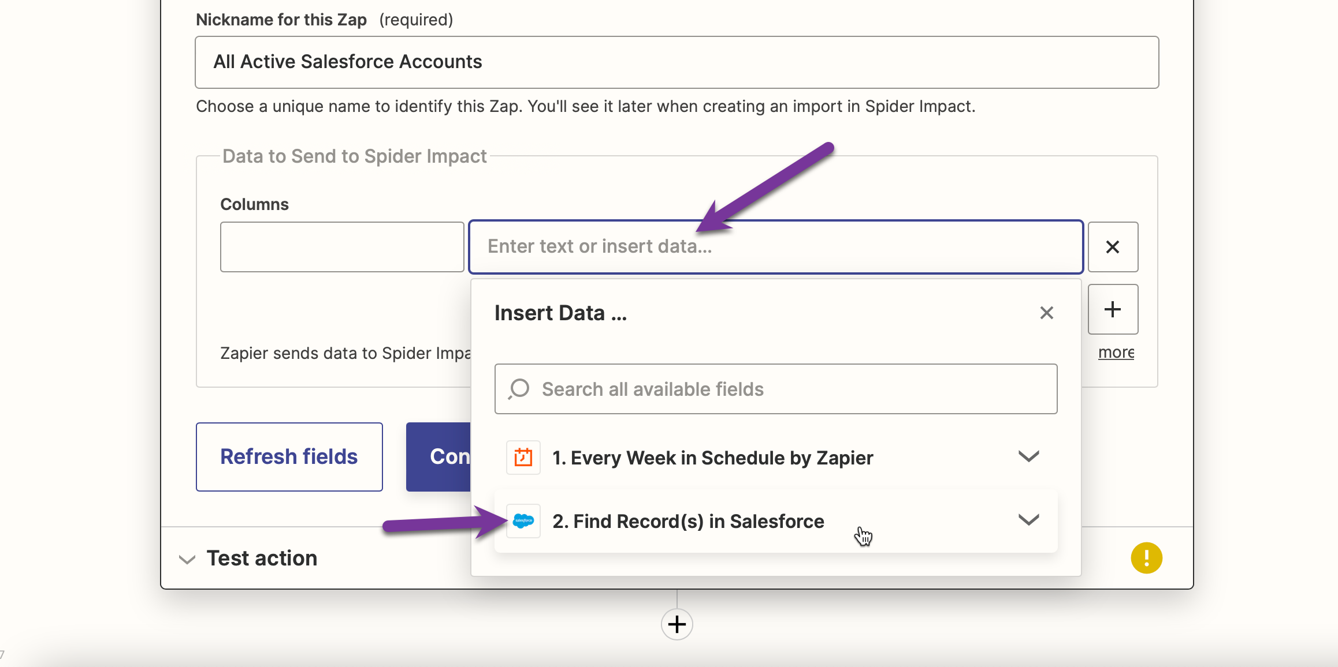This screenshot has width=1338, height=667.
Task: Click the empty column name field
Action: click(x=342, y=247)
